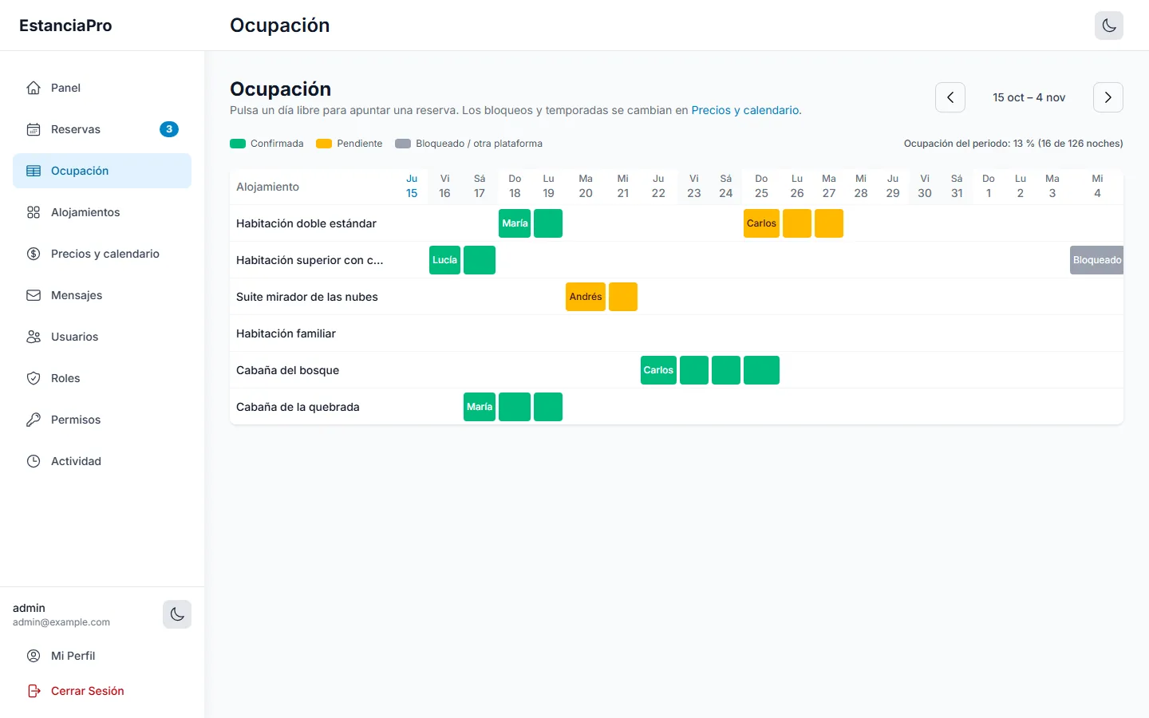The image size is (1149, 718).
Task: Click the EstanciaPro logo text
Action: point(65,26)
